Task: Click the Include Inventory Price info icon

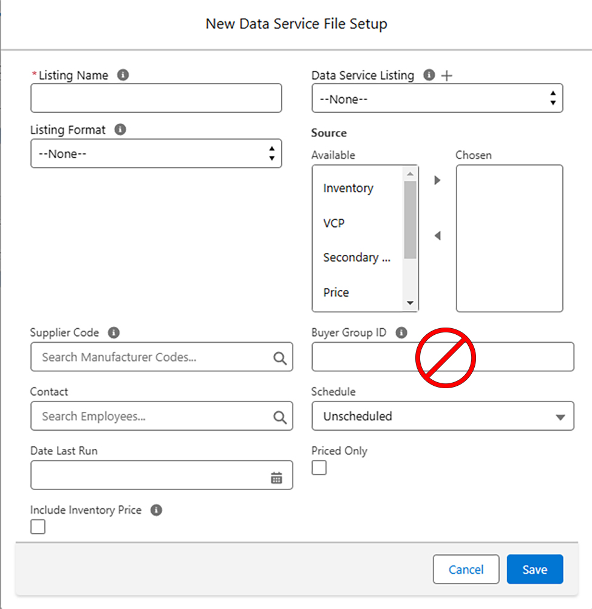Action: (156, 510)
